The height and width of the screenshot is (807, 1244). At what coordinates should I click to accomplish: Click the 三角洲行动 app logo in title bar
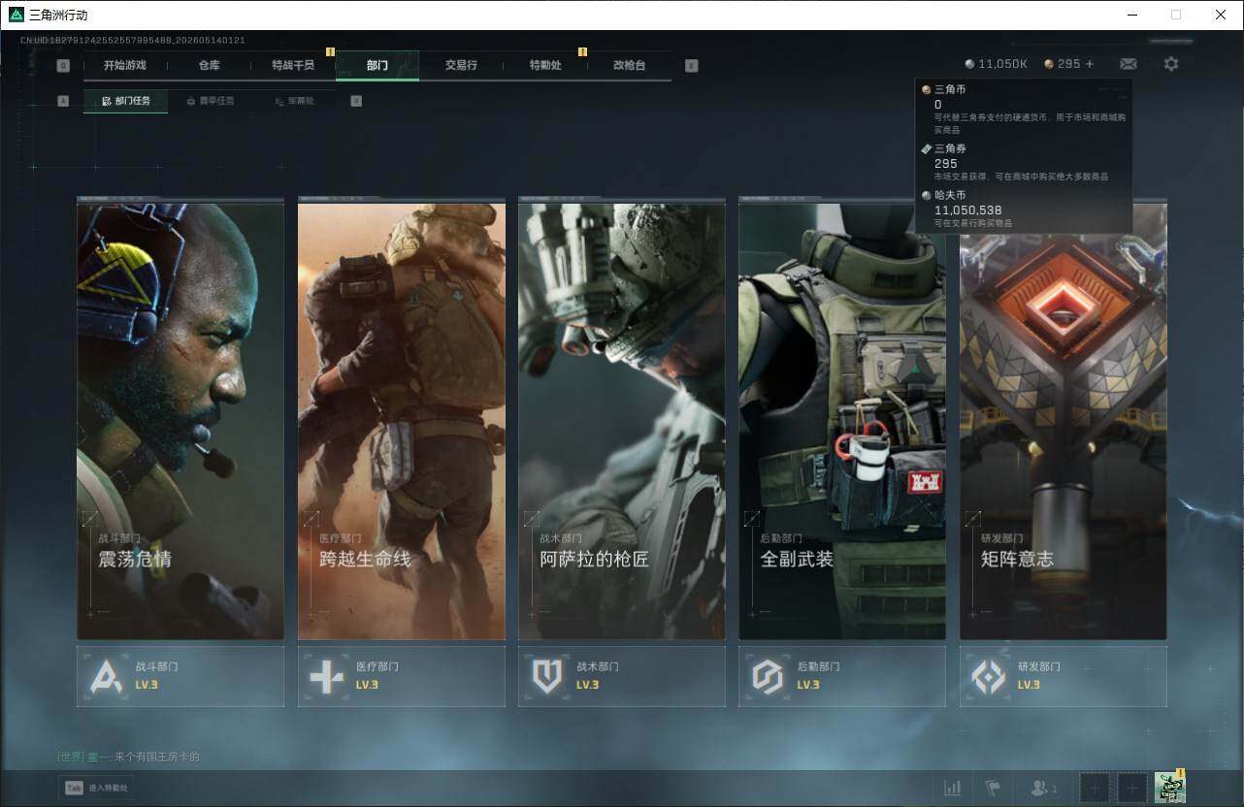click(16, 15)
